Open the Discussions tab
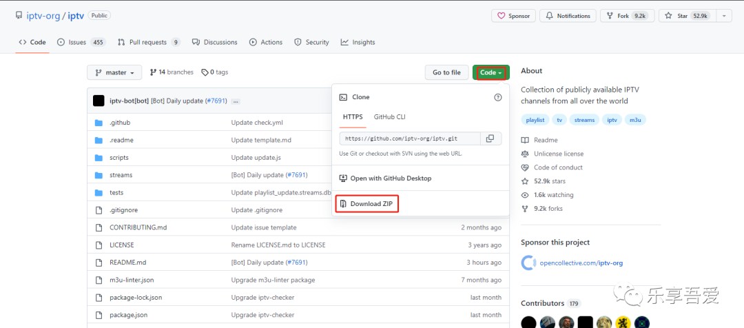Image resolution: width=744 pixels, height=328 pixels. tap(214, 42)
